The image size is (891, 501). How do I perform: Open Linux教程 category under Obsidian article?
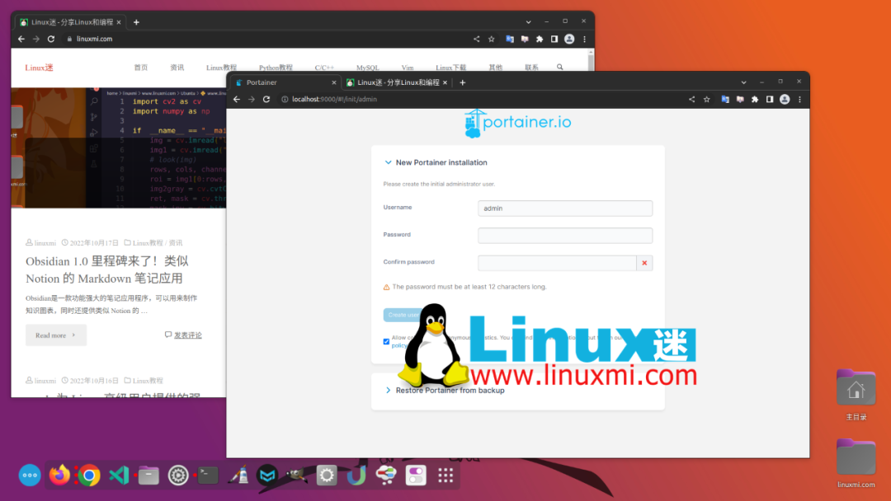pos(148,243)
